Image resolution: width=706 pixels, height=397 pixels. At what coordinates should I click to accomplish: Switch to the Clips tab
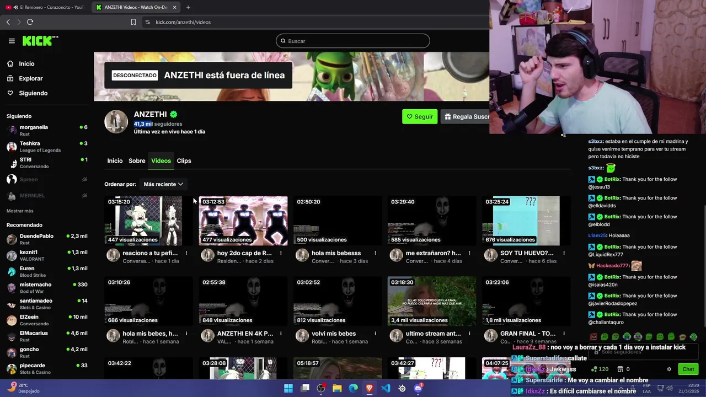[x=184, y=161]
